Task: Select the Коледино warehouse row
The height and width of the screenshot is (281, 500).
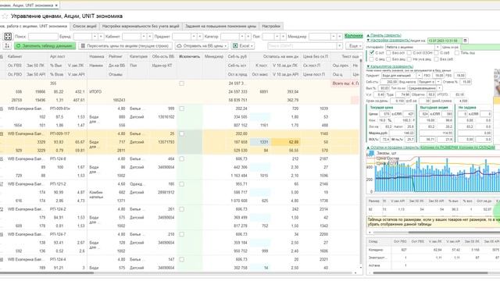Action: tap(434, 250)
